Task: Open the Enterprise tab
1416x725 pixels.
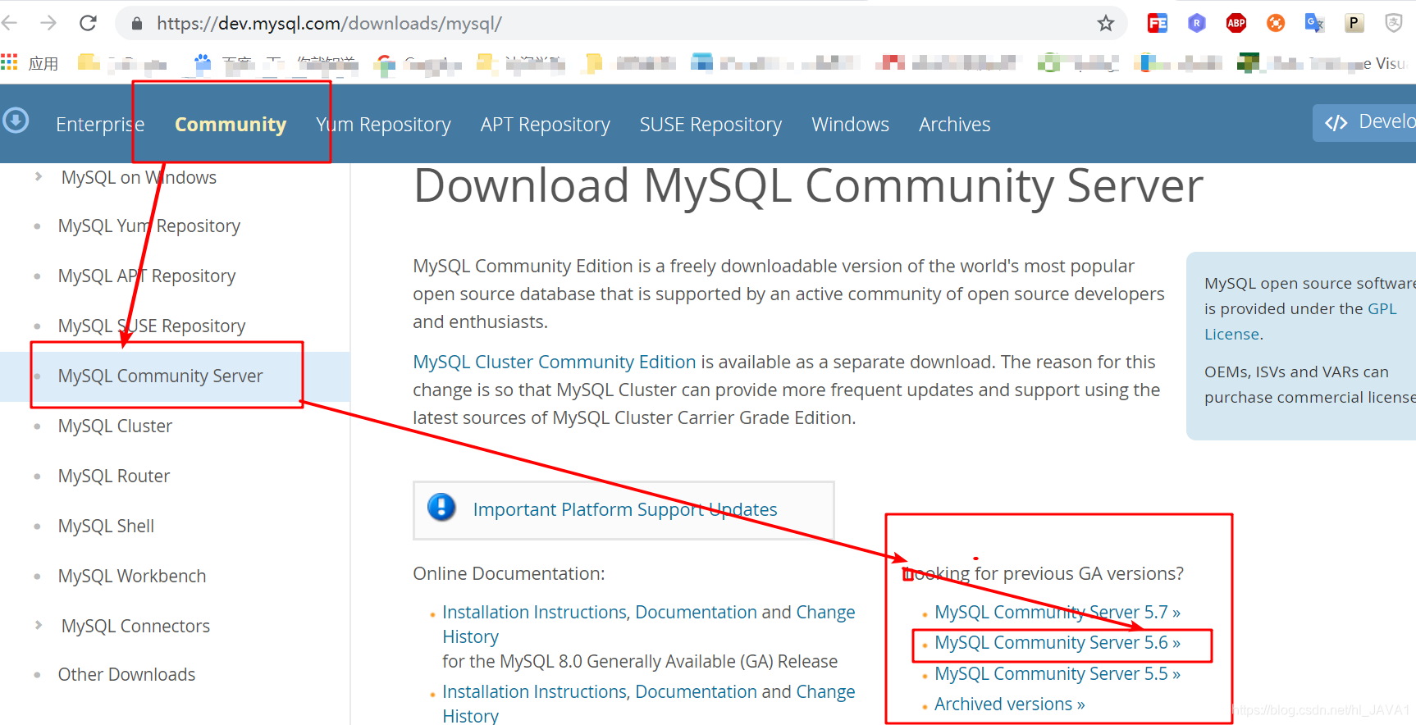Action: pos(100,125)
